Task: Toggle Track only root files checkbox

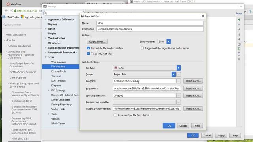Action: point(89,54)
